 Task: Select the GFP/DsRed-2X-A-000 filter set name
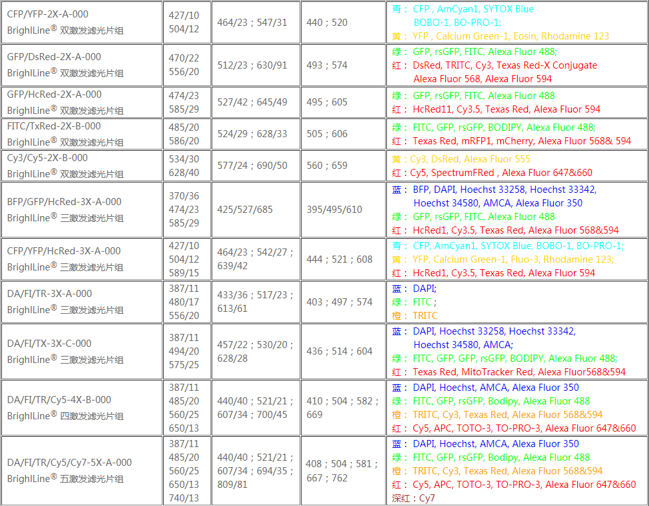pyautogui.click(x=54, y=57)
